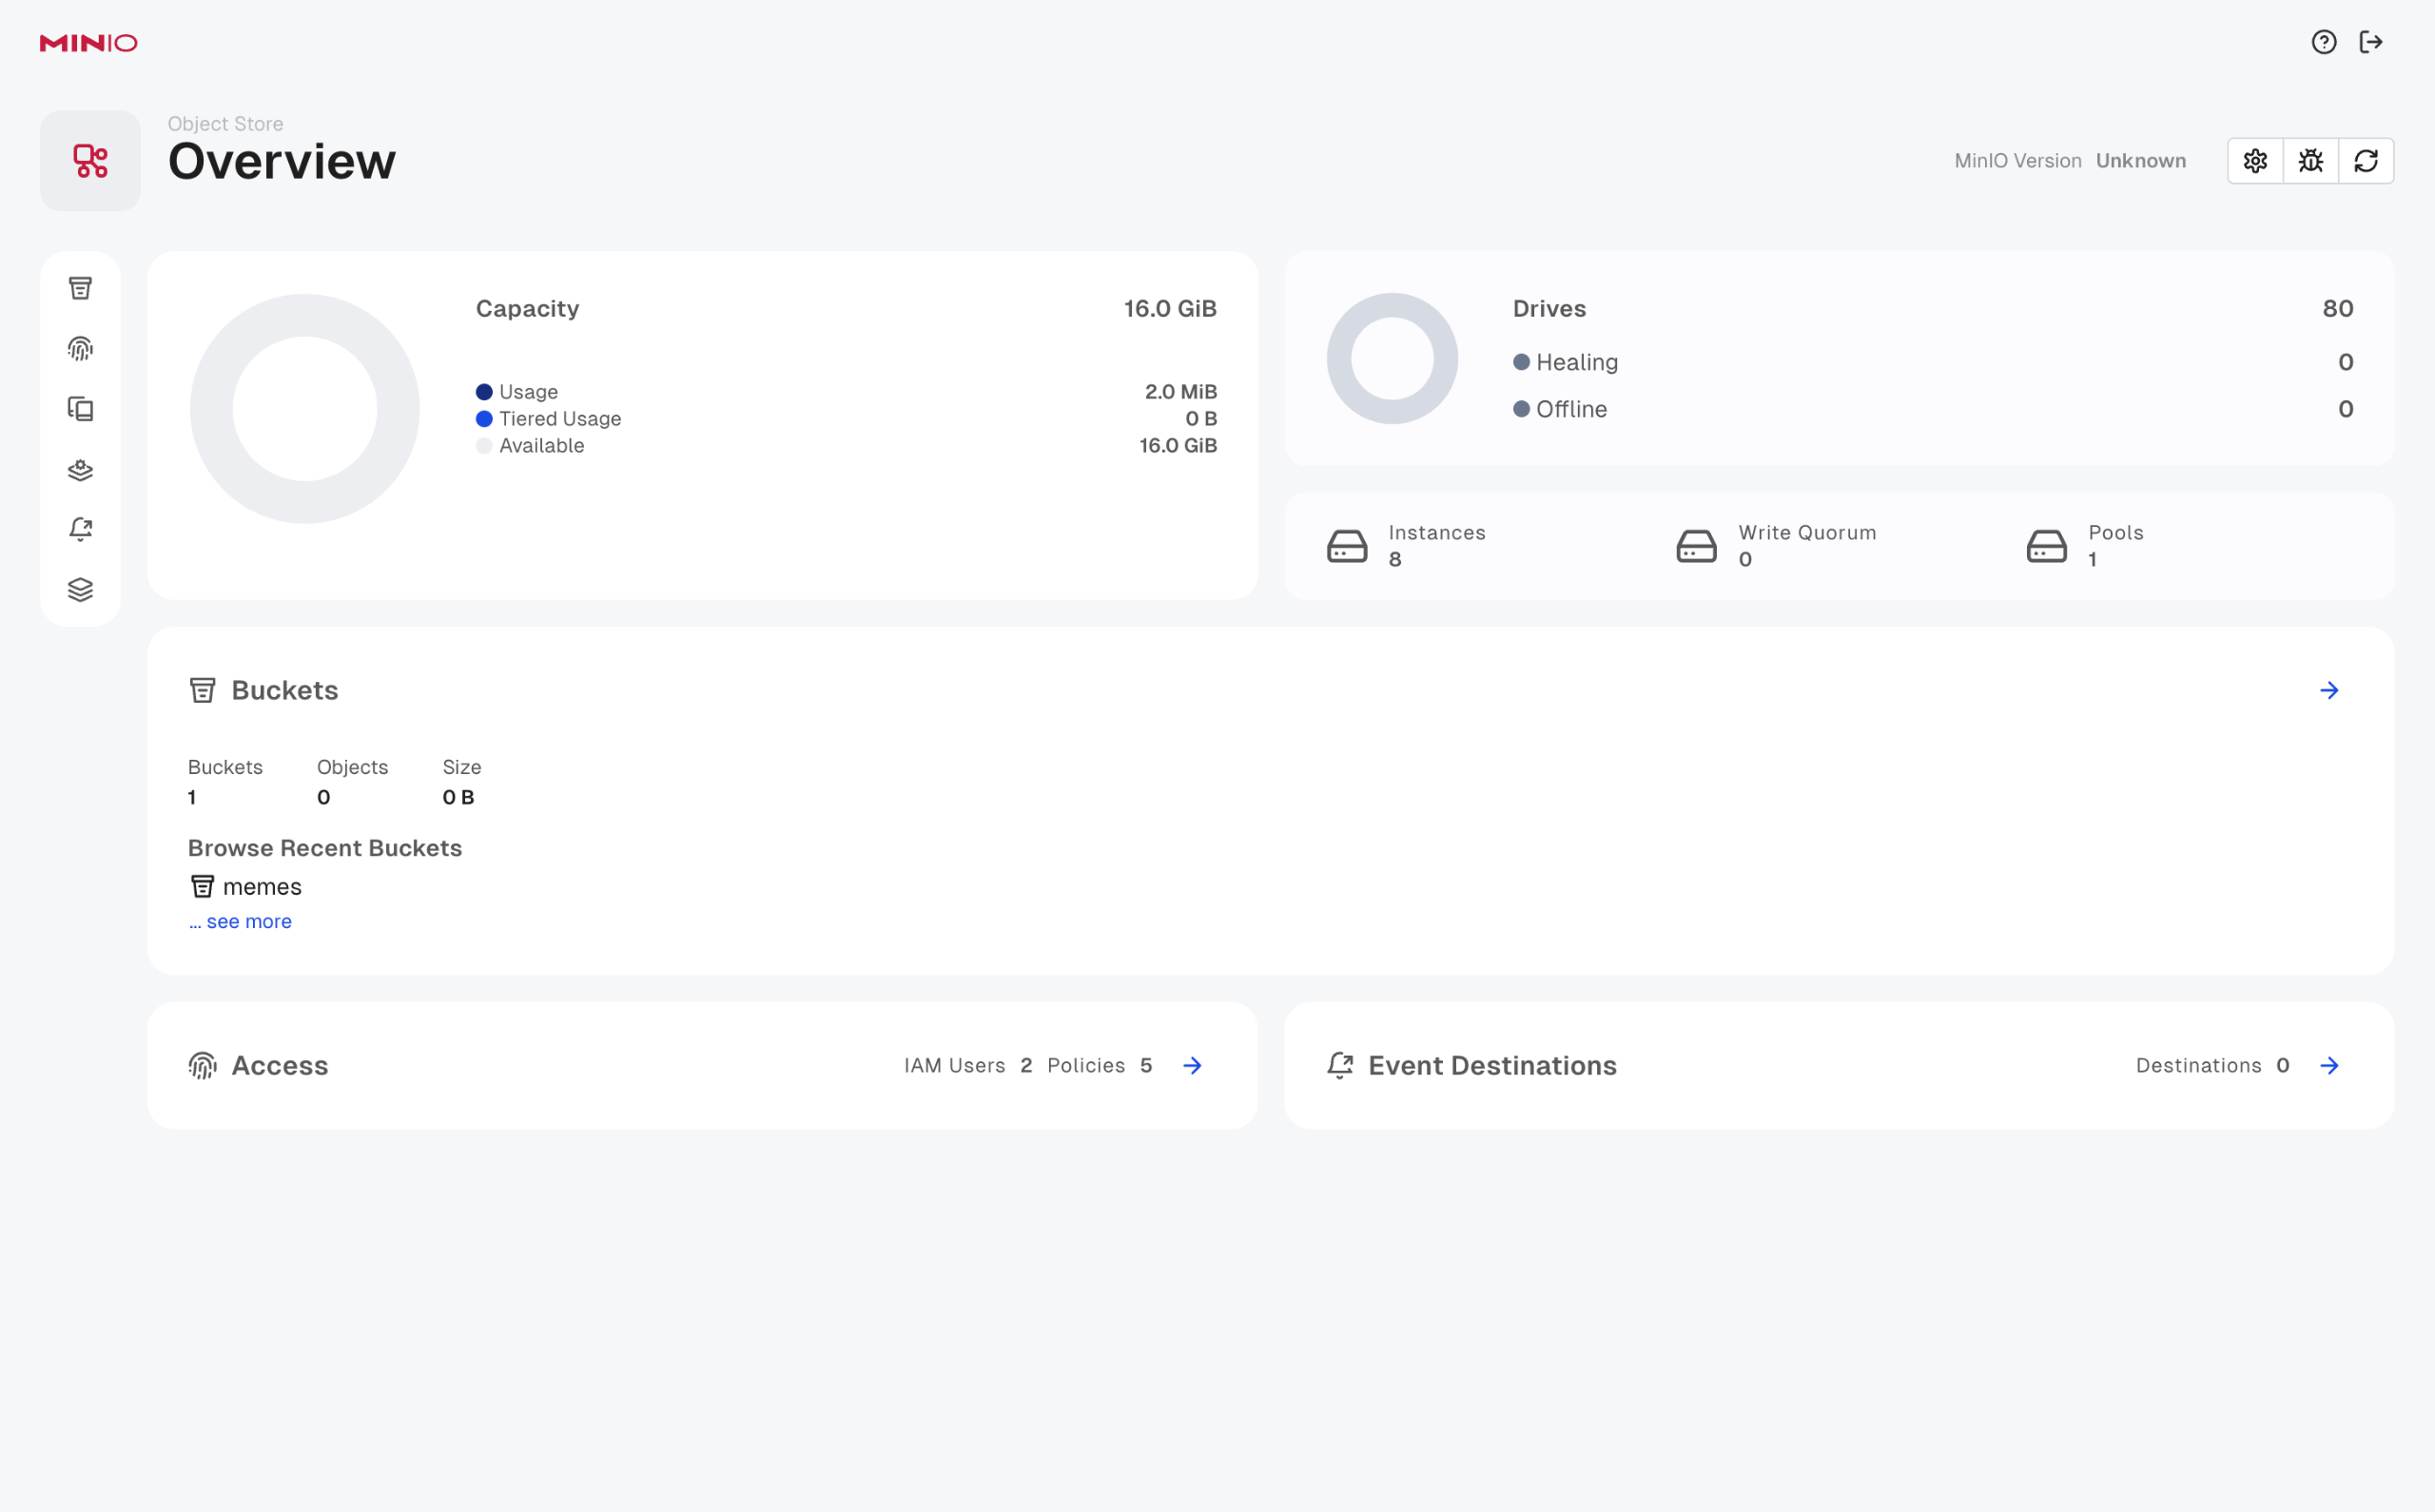The width and height of the screenshot is (2435, 1512).
Task: Click the dark blue Usage legend dot
Action: [484, 392]
